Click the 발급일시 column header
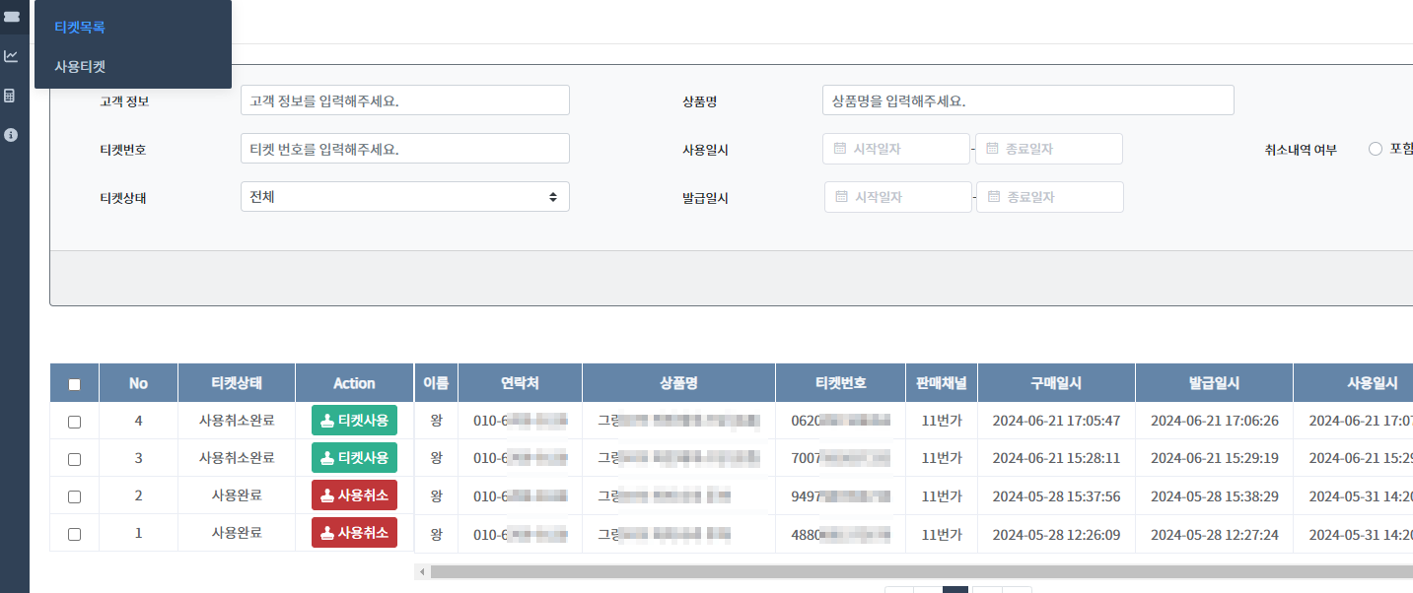The width and height of the screenshot is (1413, 593). [x=1214, y=383]
